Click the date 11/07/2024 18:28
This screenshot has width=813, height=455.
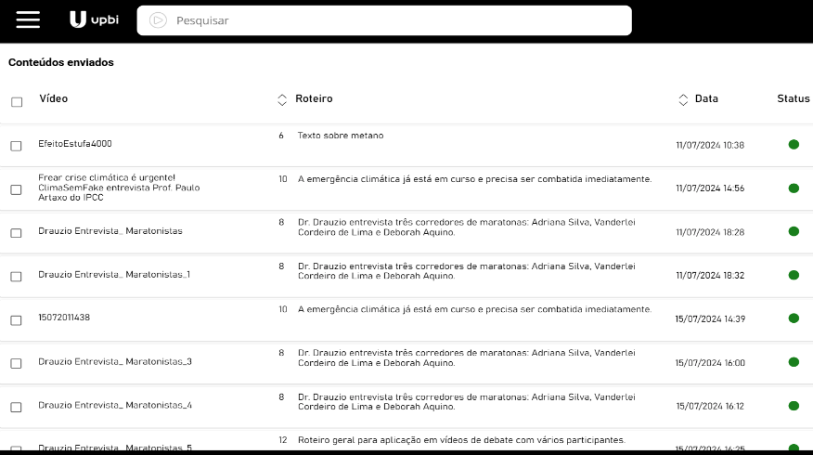coord(710,232)
